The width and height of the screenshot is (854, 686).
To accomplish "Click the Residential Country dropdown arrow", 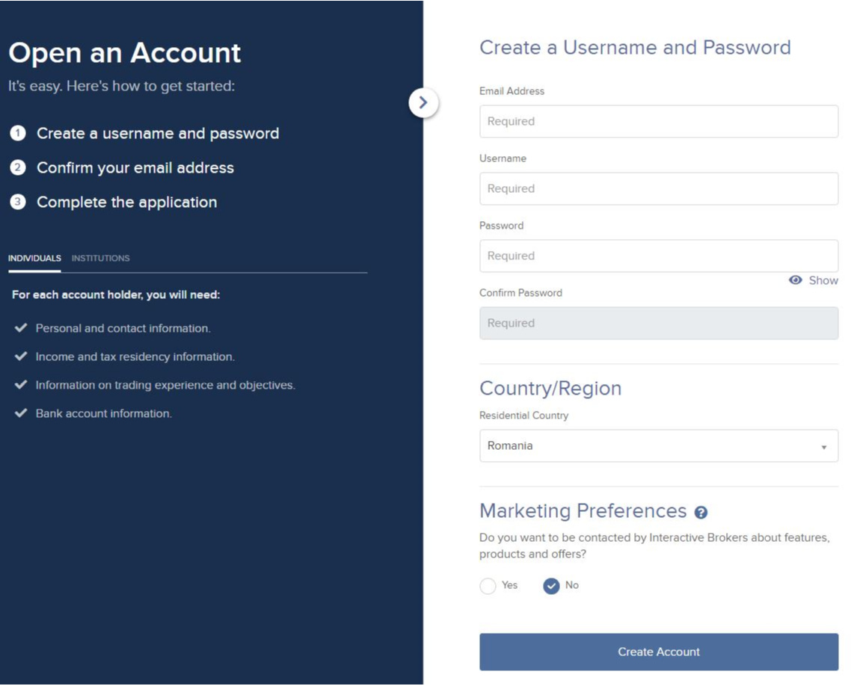I will click(x=824, y=447).
